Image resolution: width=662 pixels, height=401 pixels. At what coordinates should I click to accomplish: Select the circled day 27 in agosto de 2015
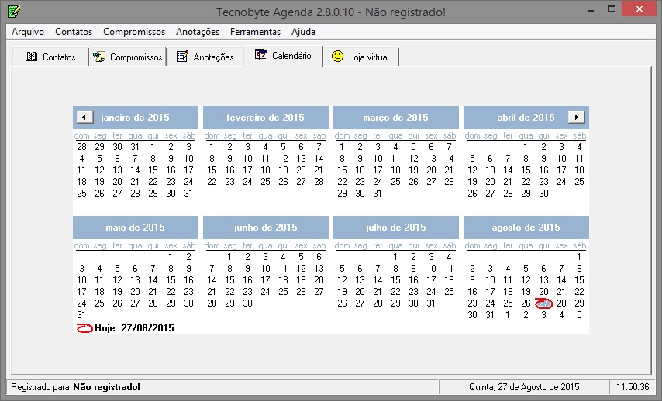tap(543, 303)
